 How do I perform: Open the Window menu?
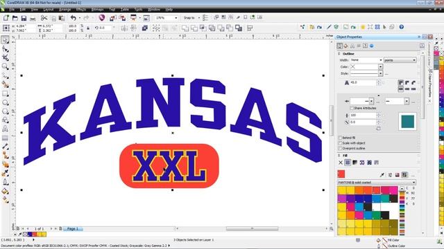coord(154,10)
